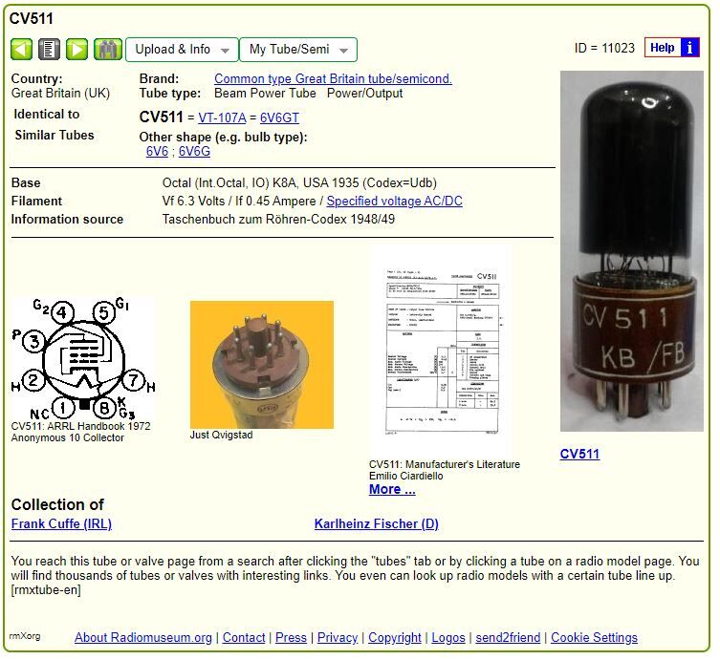Click the document list icon
Viewport: 720px width, 660px height.
point(49,50)
